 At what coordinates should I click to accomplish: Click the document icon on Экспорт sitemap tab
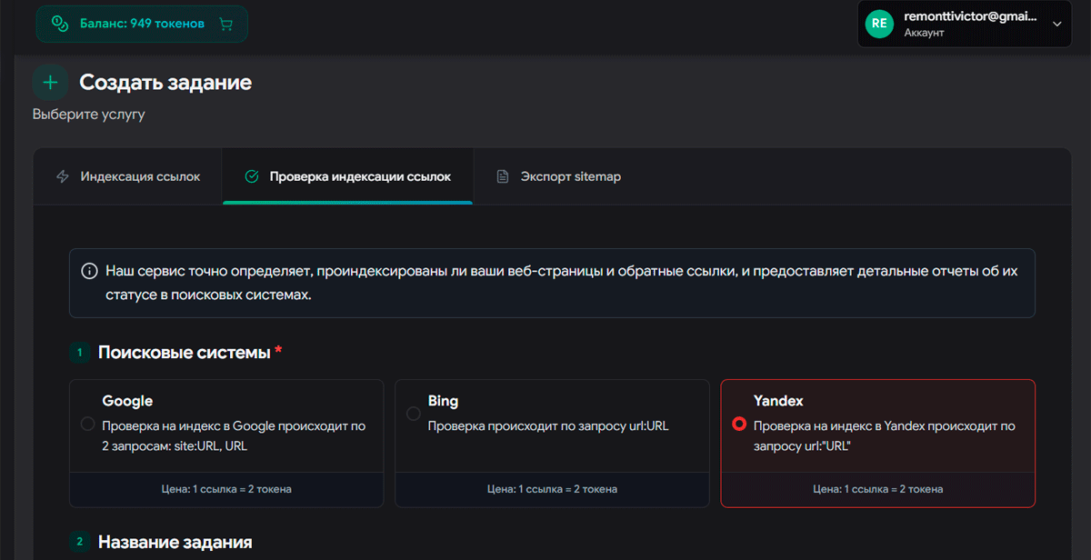[503, 176]
